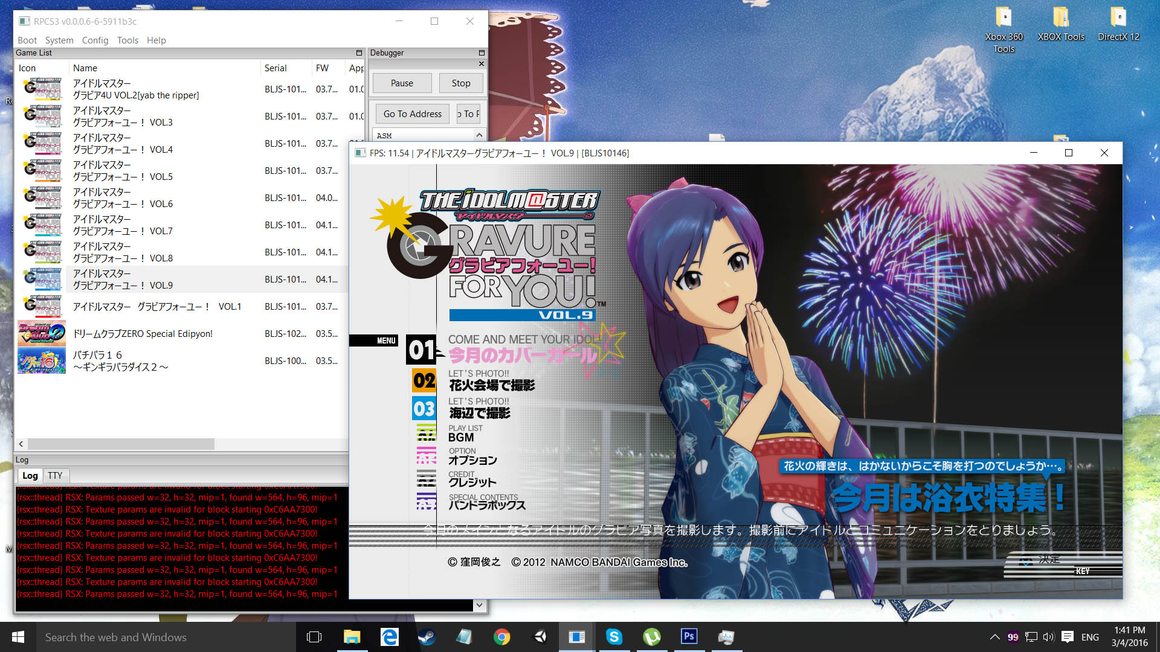Open Steam from taskbar
The image size is (1160, 652).
[427, 637]
